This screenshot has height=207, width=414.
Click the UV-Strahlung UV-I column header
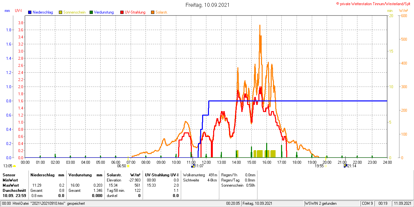[162, 175]
